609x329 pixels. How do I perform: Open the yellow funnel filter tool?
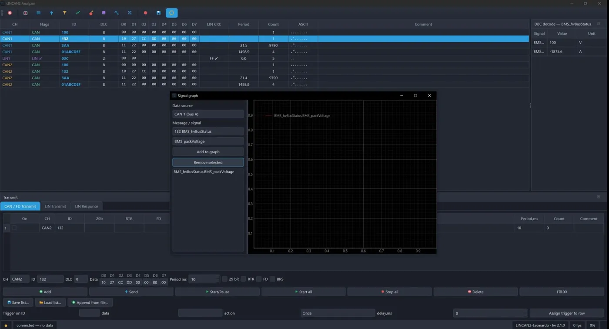[64, 13]
